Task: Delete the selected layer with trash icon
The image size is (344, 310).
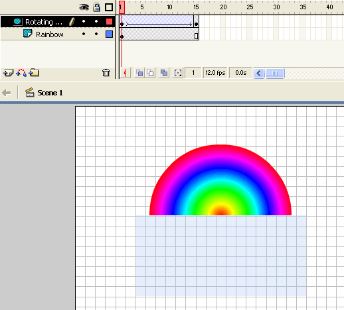Action: click(x=106, y=73)
